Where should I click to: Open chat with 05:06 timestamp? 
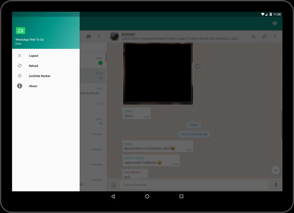click(93, 121)
